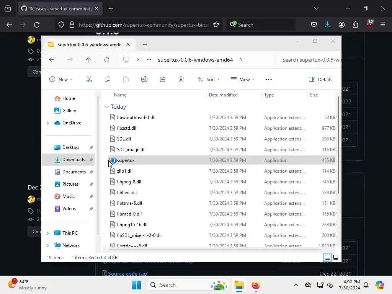Image resolution: width=392 pixels, height=294 pixels.
Task: Expand Network in navigation pane
Action: 47,245
